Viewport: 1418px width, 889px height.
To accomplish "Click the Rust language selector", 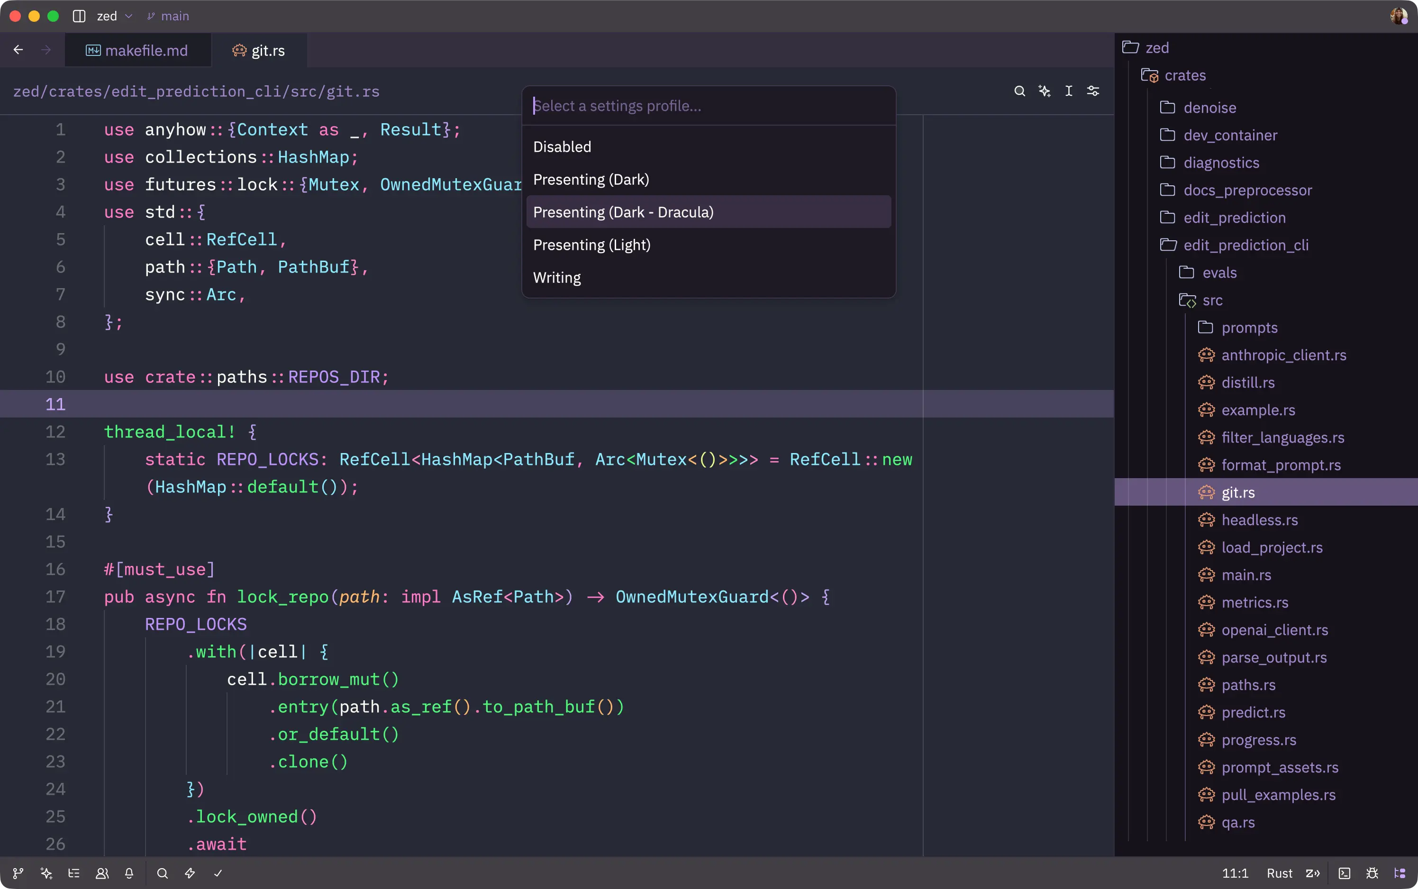I will [x=1279, y=873].
